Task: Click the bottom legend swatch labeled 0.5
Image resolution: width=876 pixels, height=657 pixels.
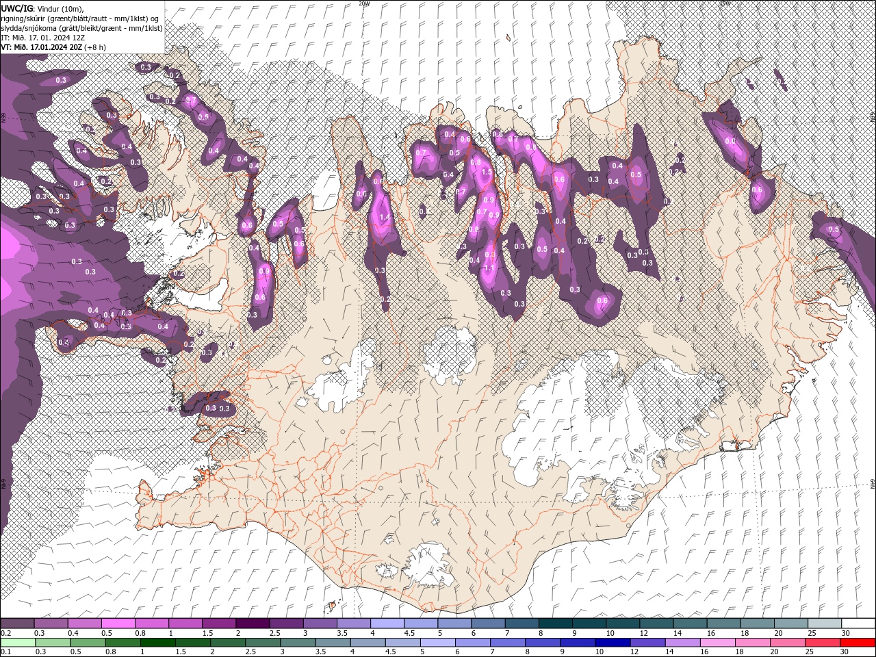Action: coord(88,643)
